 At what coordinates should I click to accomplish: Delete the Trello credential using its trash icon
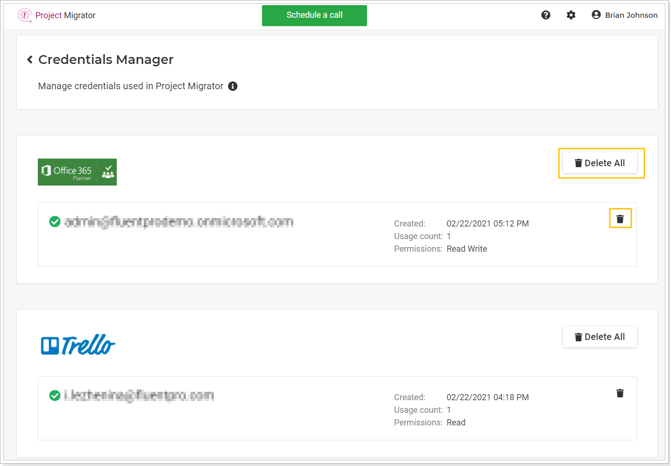click(x=620, y=393)
